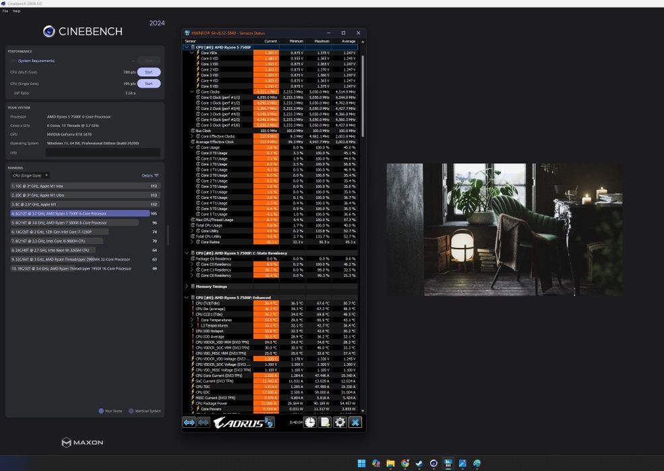Select the Apple M1 Ultra ranking entry
This screenshot has width=664, height=471.
point(85,195)
